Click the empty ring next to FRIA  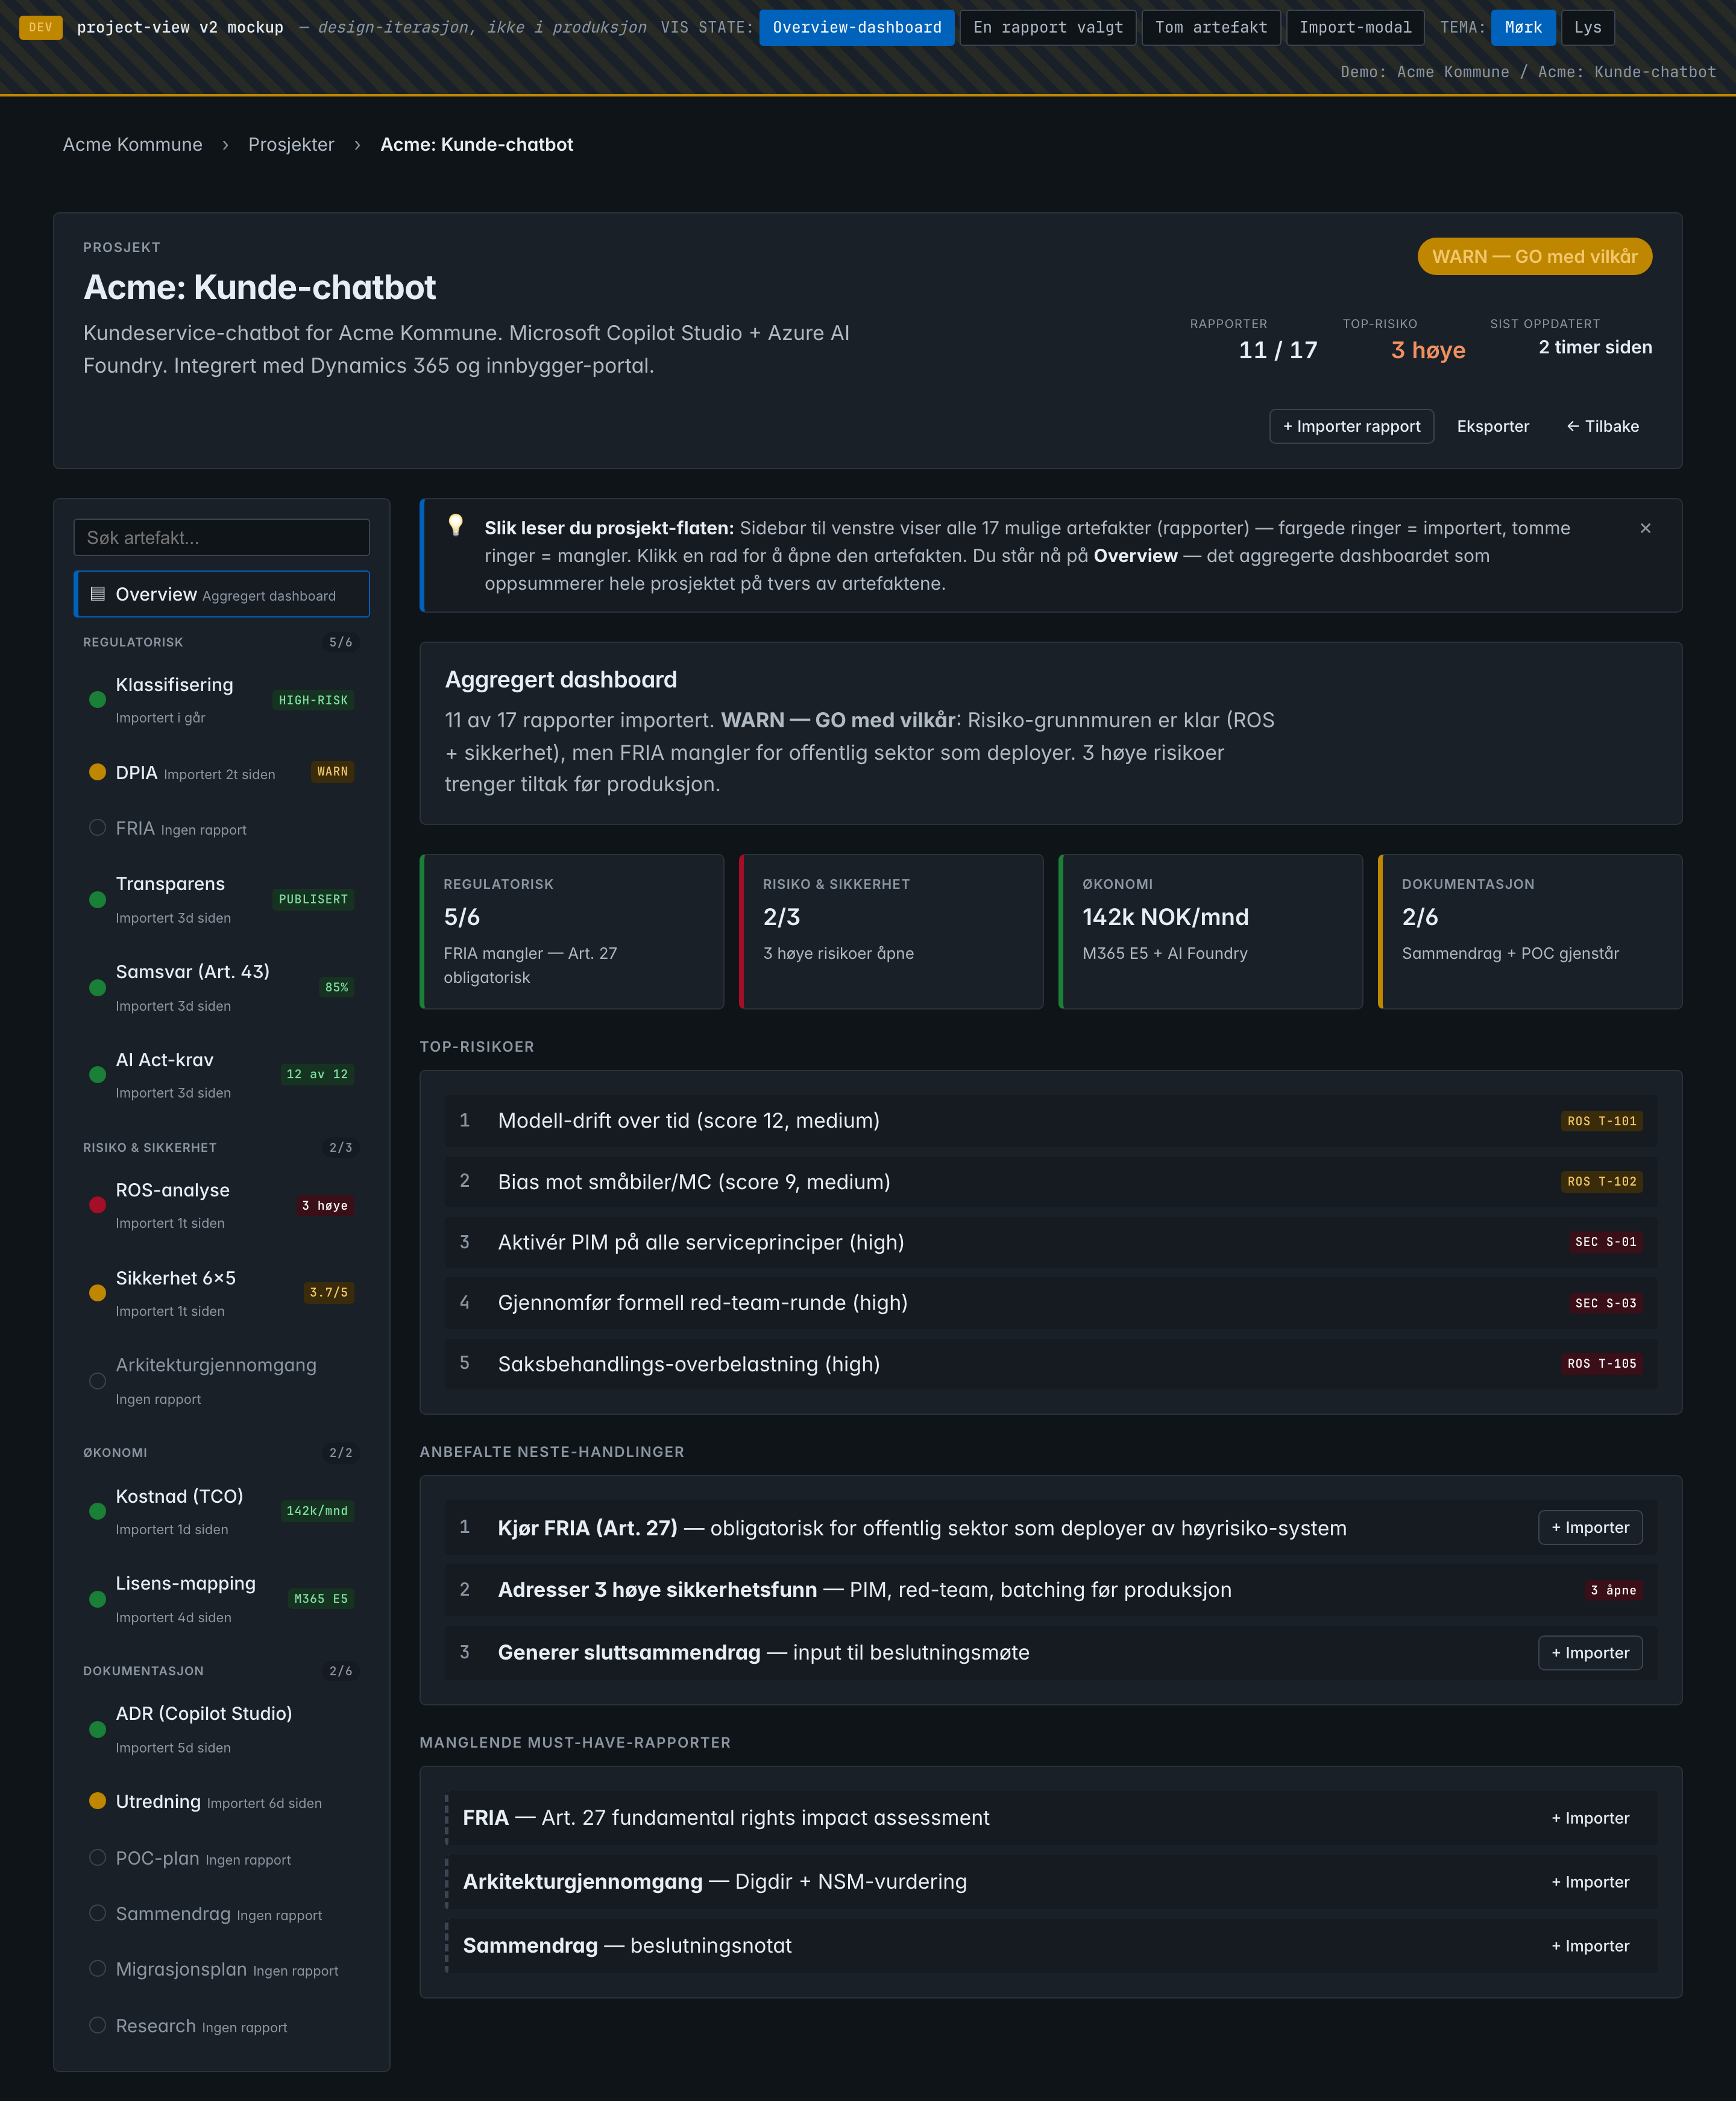click(x=97, y=827)
